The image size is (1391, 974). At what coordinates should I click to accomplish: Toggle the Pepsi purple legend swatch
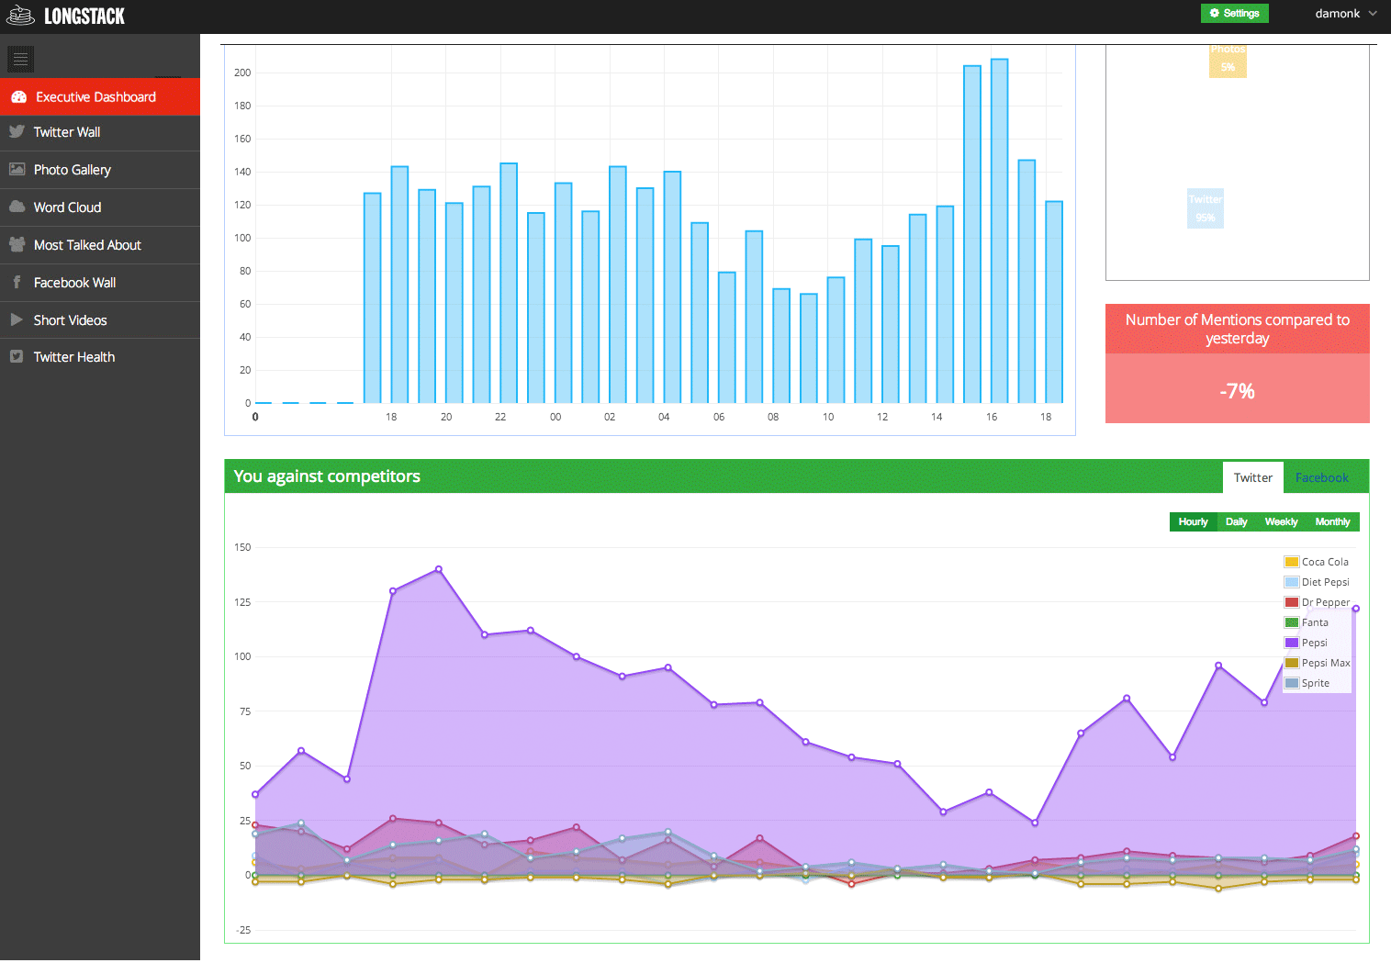(1292, 643)
